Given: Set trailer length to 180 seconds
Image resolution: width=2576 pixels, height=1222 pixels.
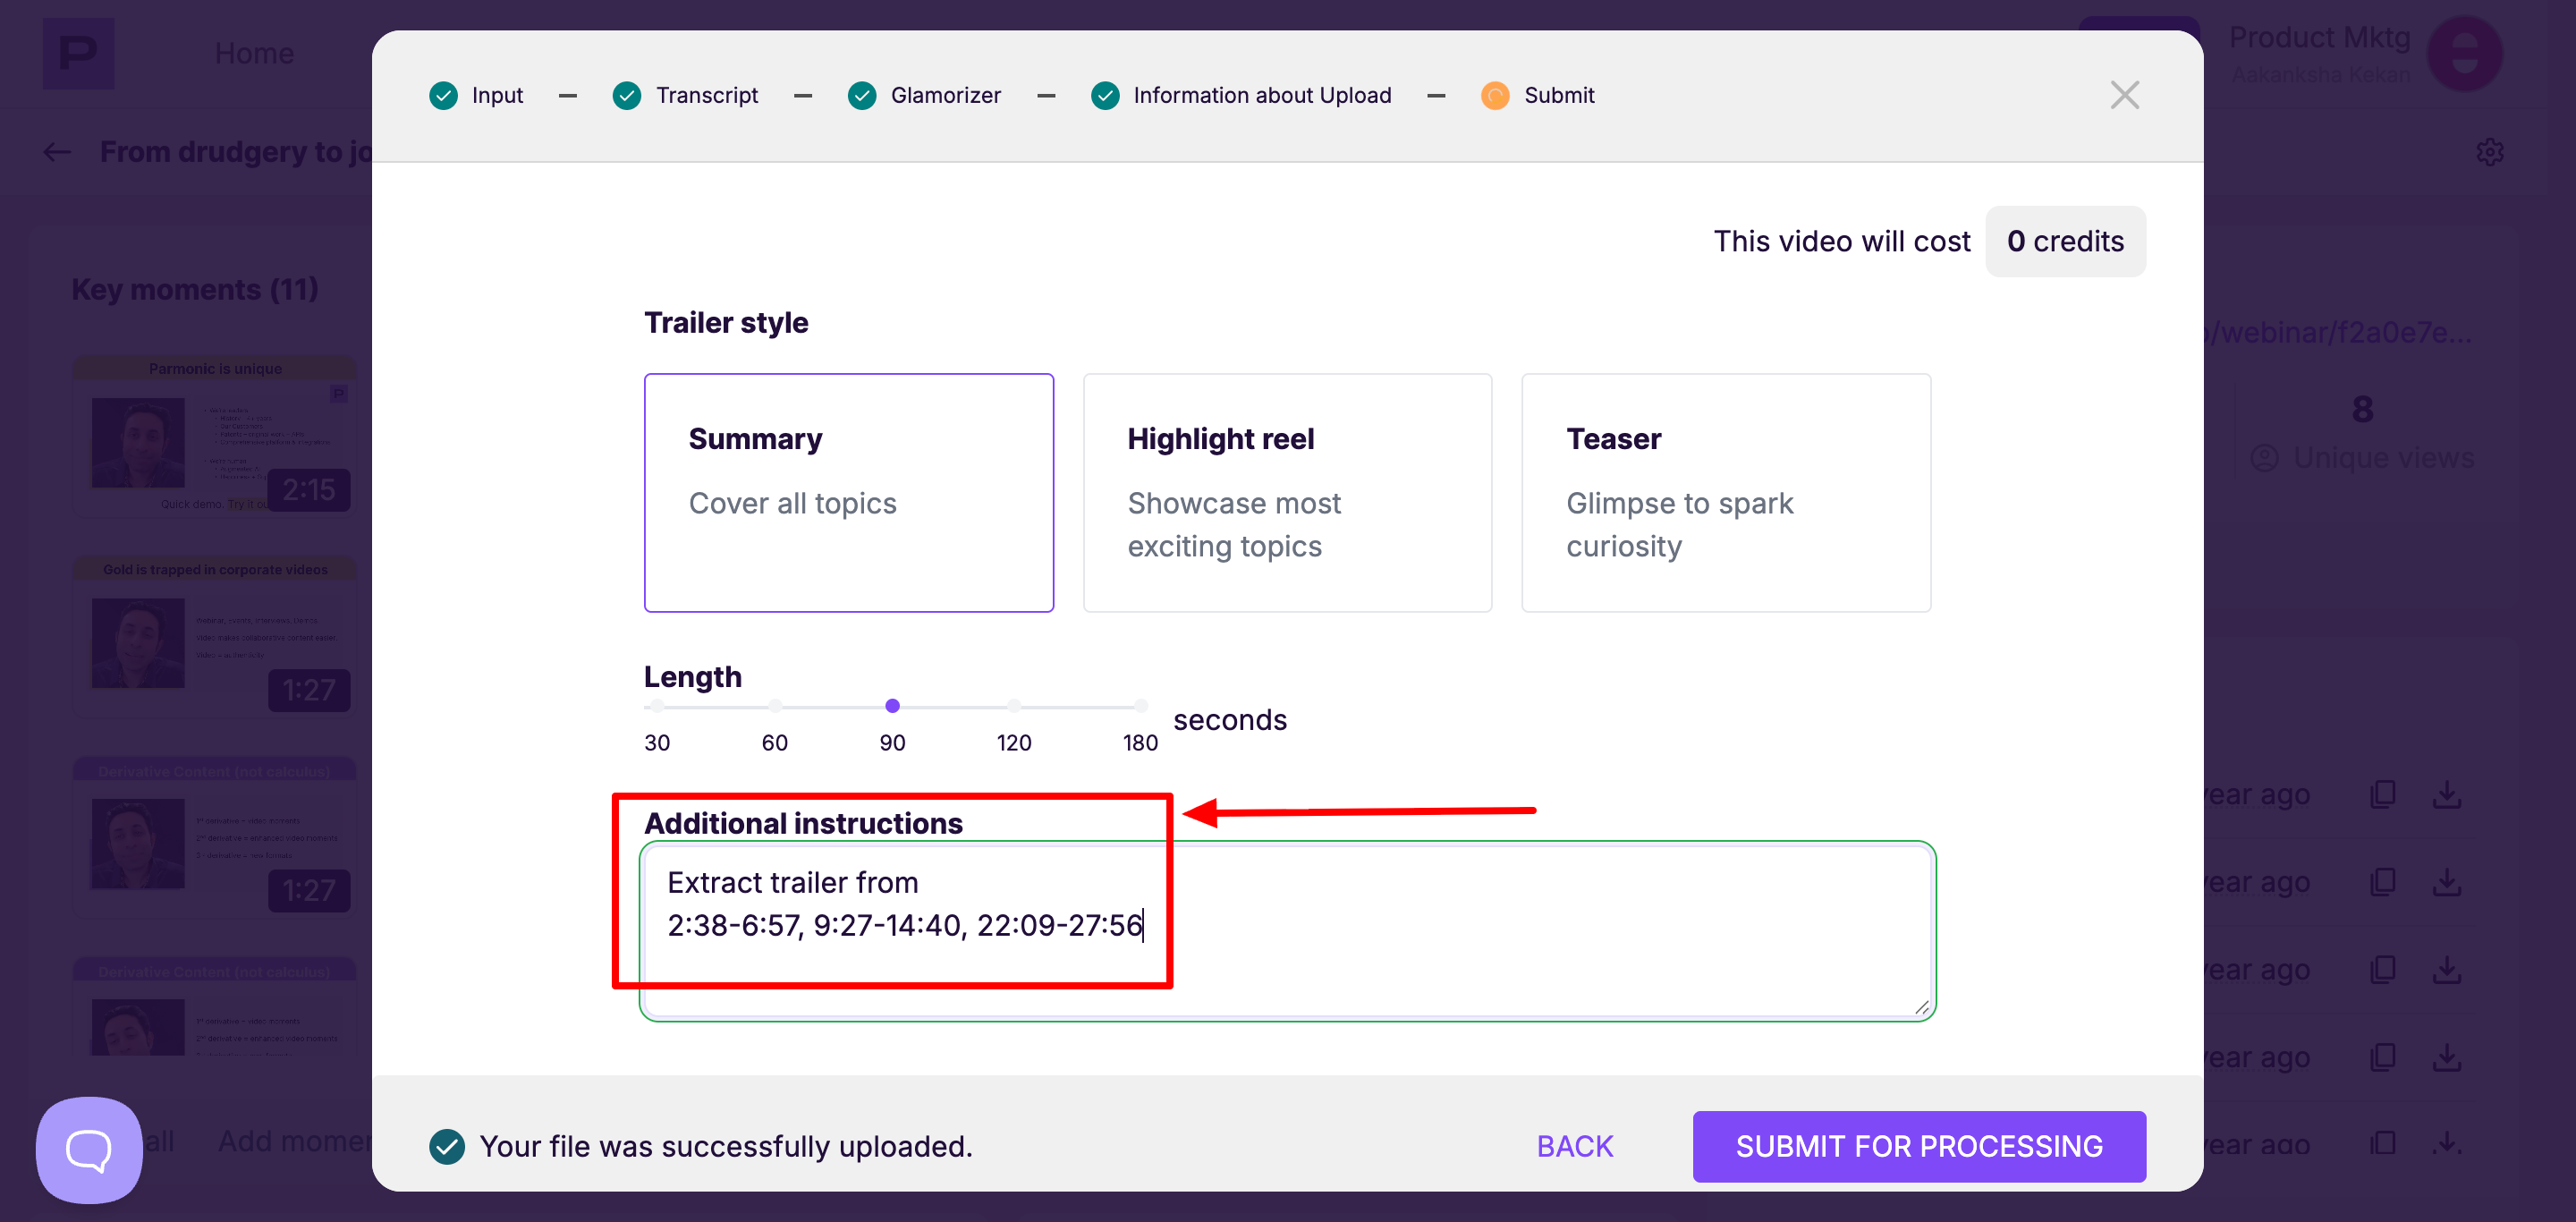Looking at the screenshot, I should click(x=1140, y=706).
